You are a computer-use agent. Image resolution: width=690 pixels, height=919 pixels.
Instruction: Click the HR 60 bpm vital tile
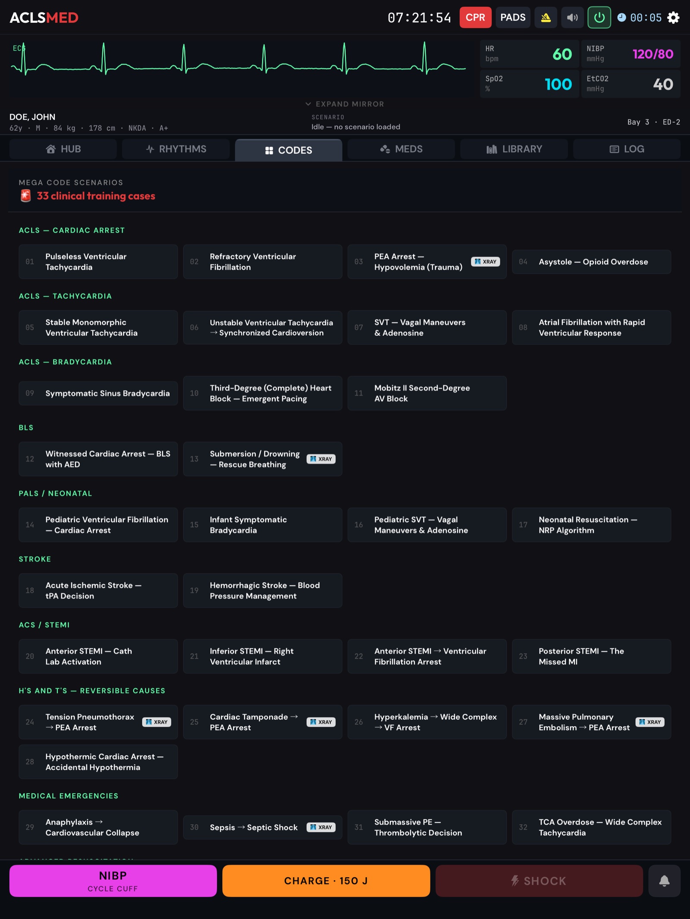tap(530, 54)
